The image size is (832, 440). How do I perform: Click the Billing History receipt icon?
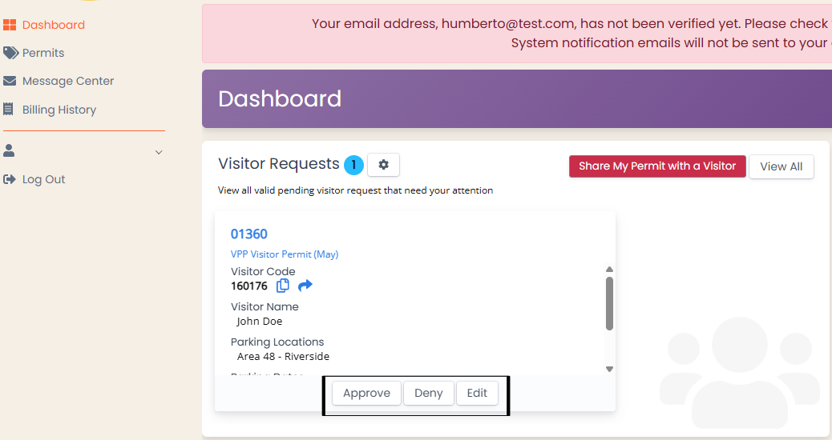point(8,110)
